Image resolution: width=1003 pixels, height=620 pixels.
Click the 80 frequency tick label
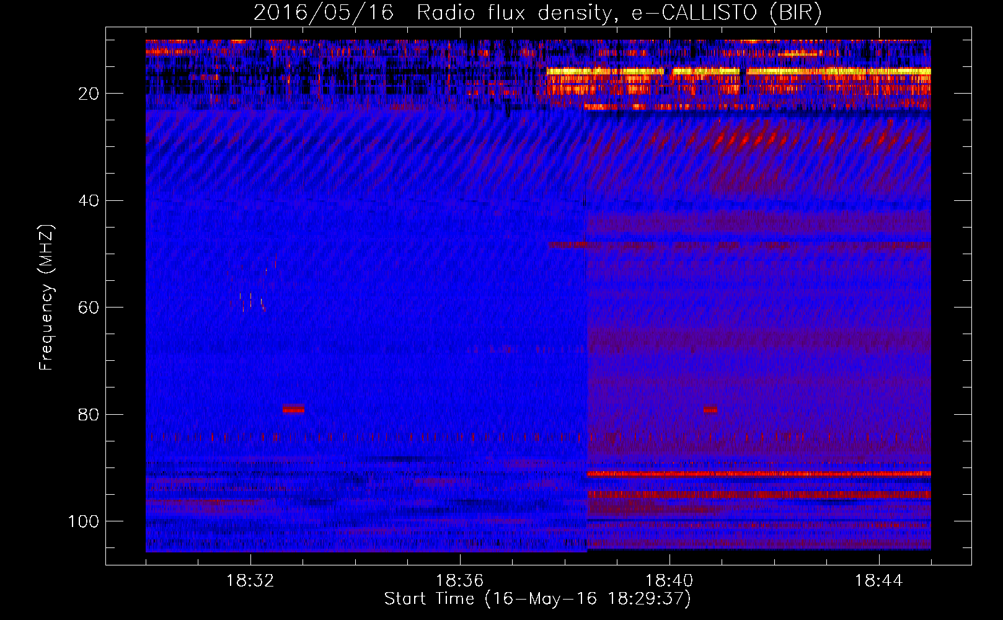coord(89,414)
